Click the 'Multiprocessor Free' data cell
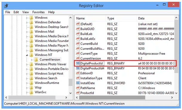The image size is (182, 110). coord(152,54)
